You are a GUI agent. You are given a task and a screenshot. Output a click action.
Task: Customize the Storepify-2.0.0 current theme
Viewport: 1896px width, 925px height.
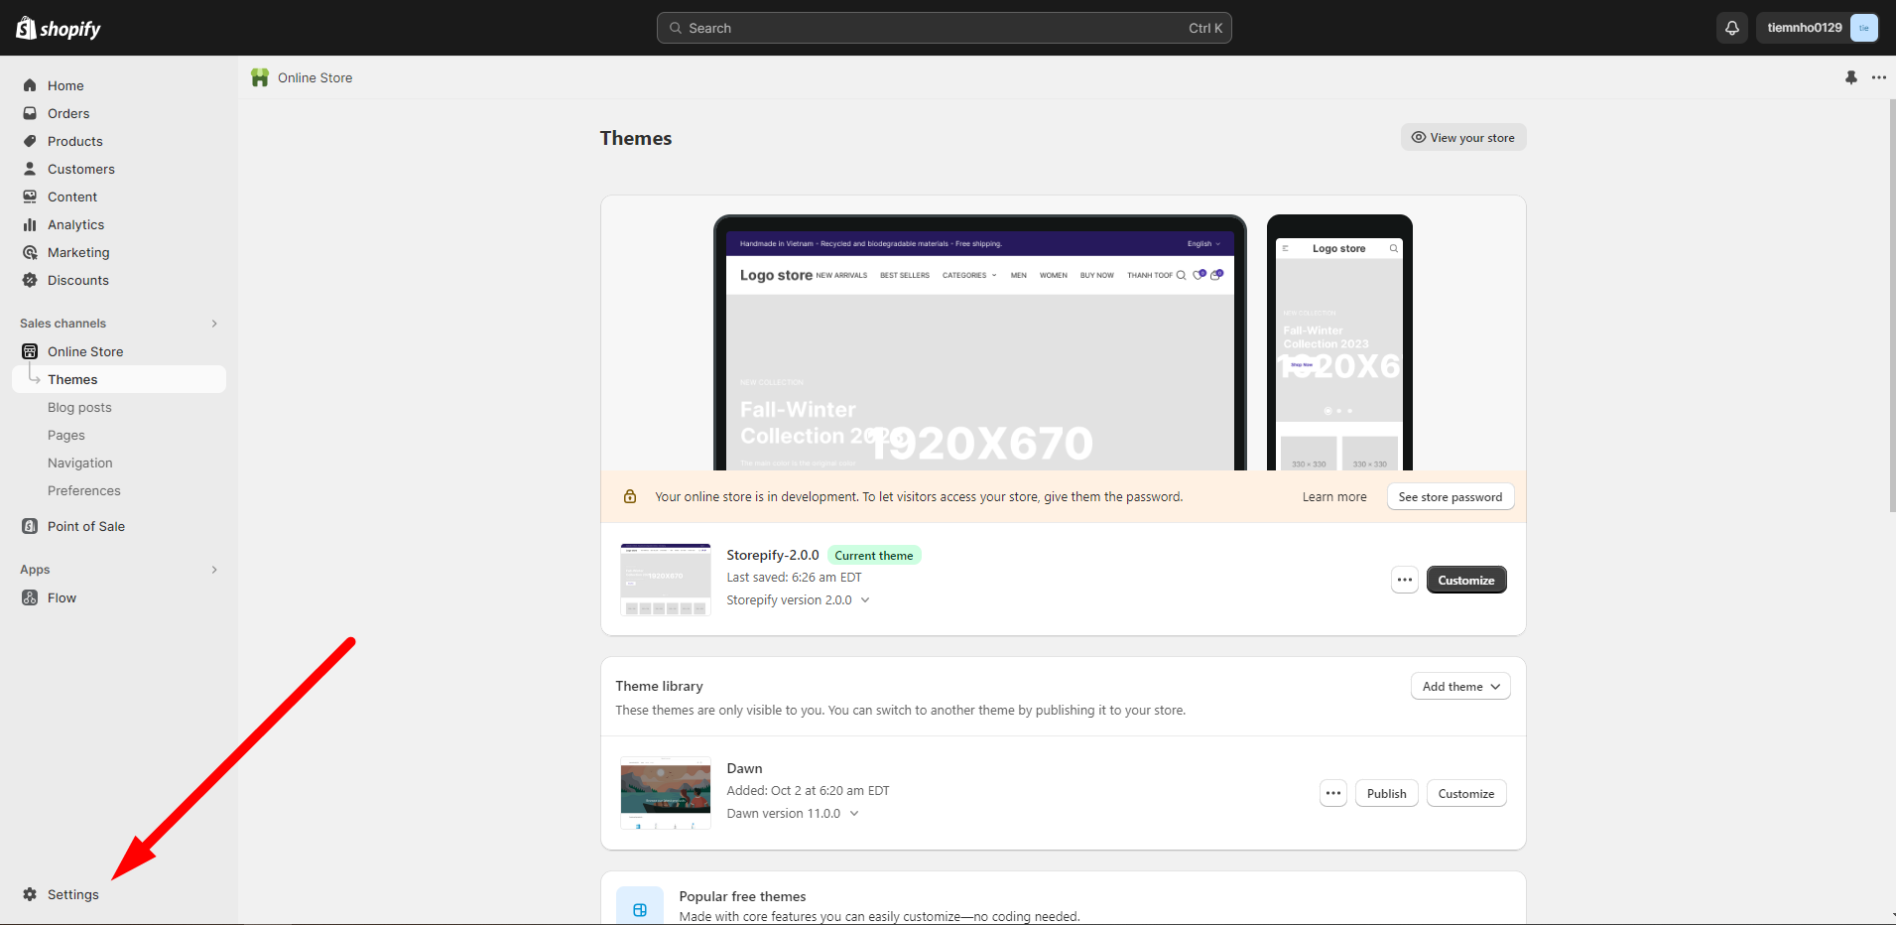tap(1466, 580)
